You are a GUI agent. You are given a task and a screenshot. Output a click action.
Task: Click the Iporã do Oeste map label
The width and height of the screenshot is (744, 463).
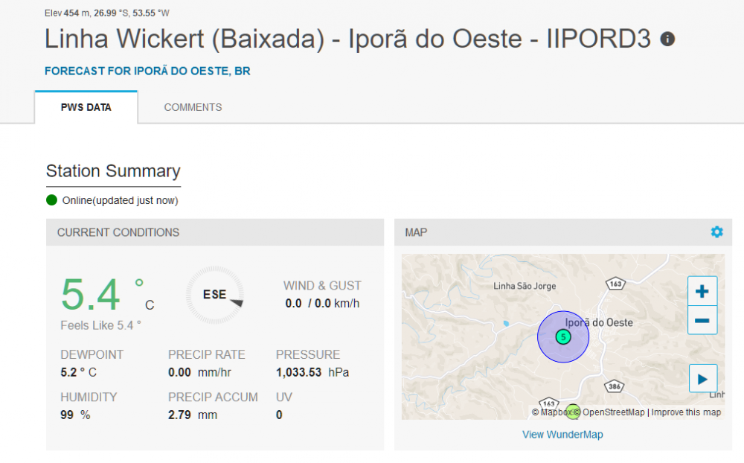pyautogui.click(x=599, y=322)
